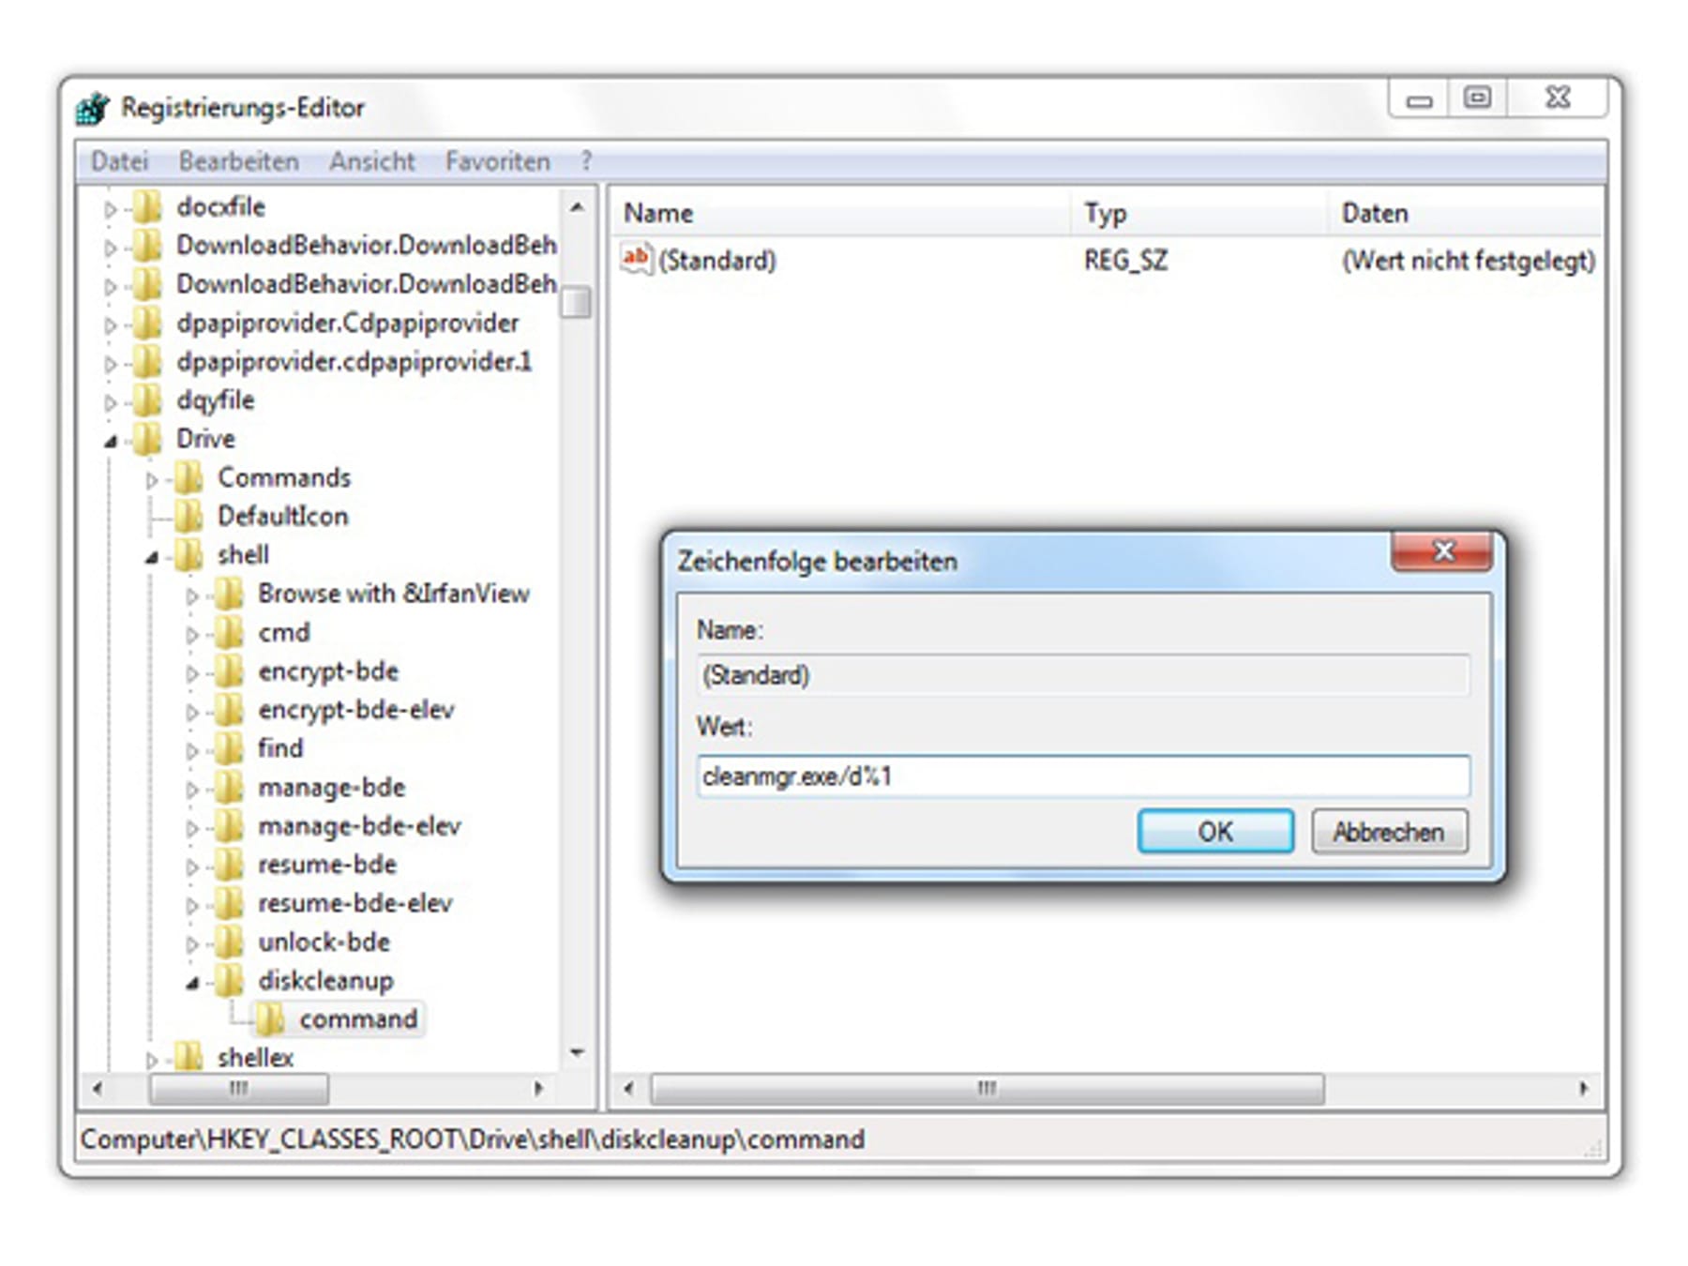Open the Ansicht menu
1688x1266 pixels.
point(371,161)
